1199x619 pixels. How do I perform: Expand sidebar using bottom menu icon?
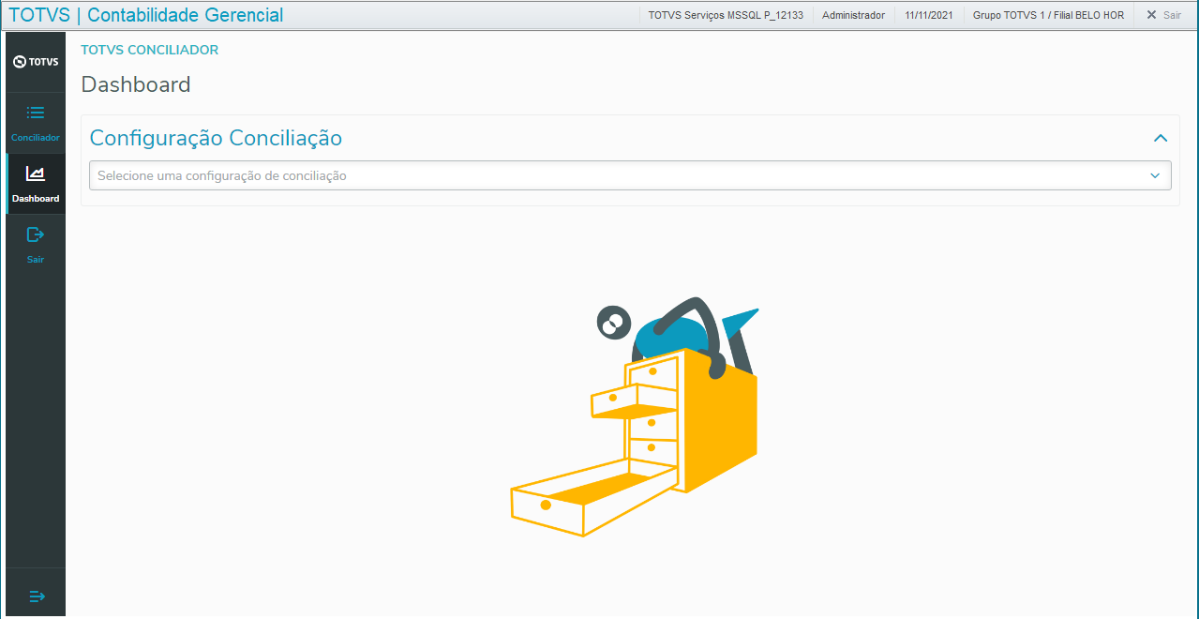[37, 596]
